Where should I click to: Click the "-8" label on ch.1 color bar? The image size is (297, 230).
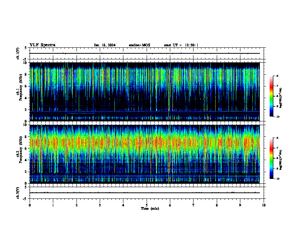(277, 96)
